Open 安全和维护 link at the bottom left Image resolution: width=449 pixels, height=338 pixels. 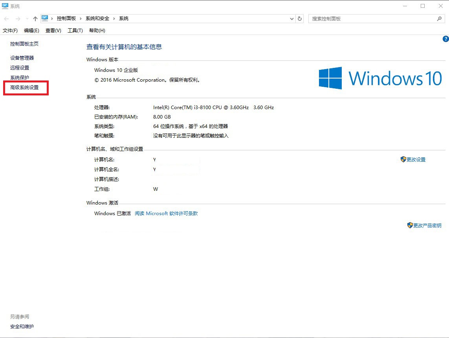[22, 327]
